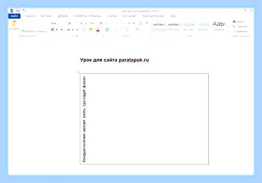Open the ФАЙЛ tab
Screen dimensions: 262x183
tap(14, 16)
